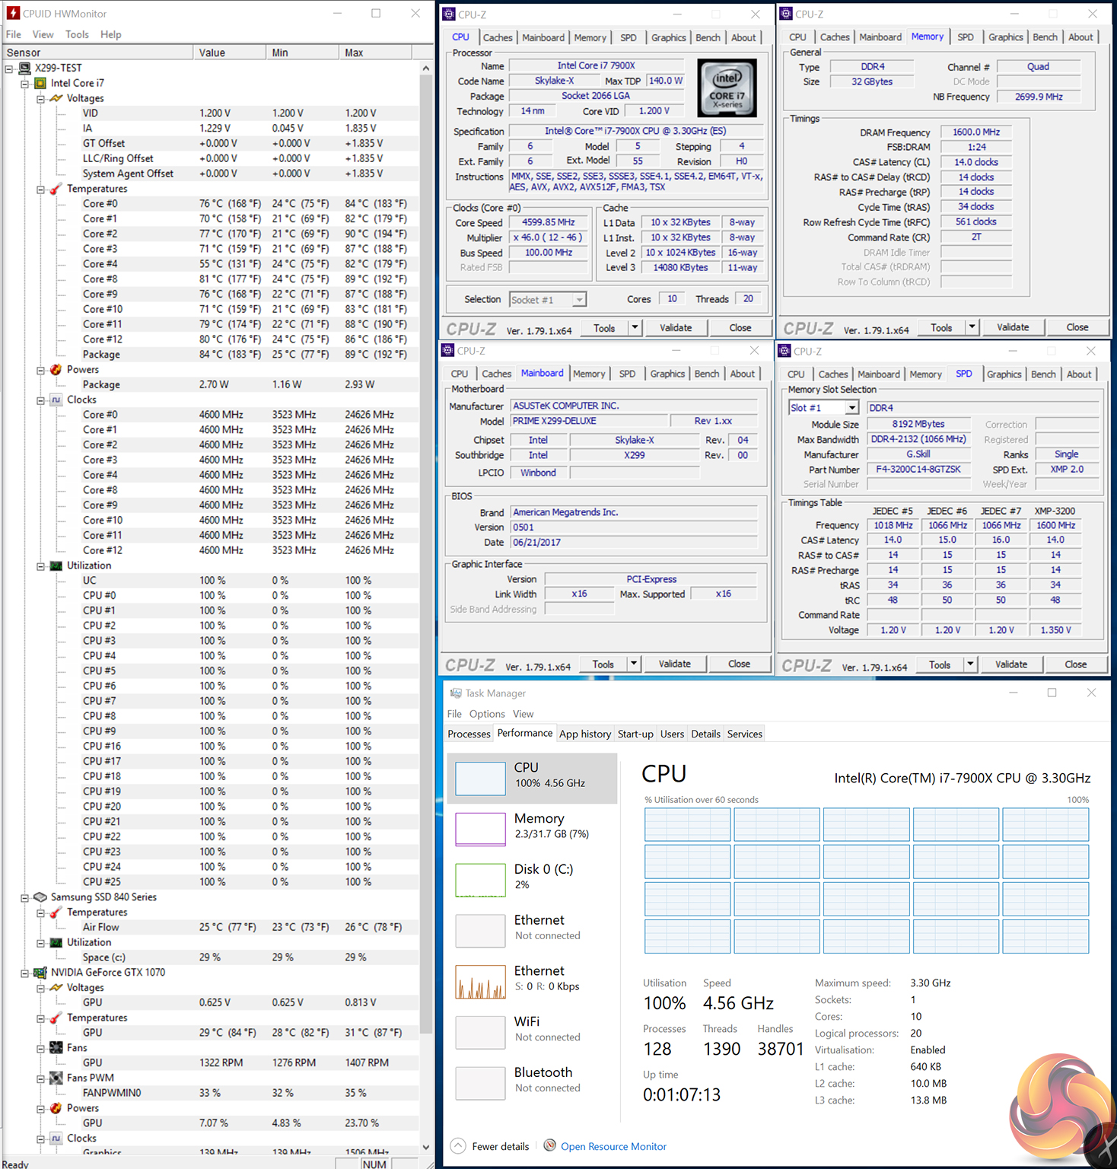1117x1169 pixels.
Task: Open the View menu in HWMonitor
Action: coord(43,34)
